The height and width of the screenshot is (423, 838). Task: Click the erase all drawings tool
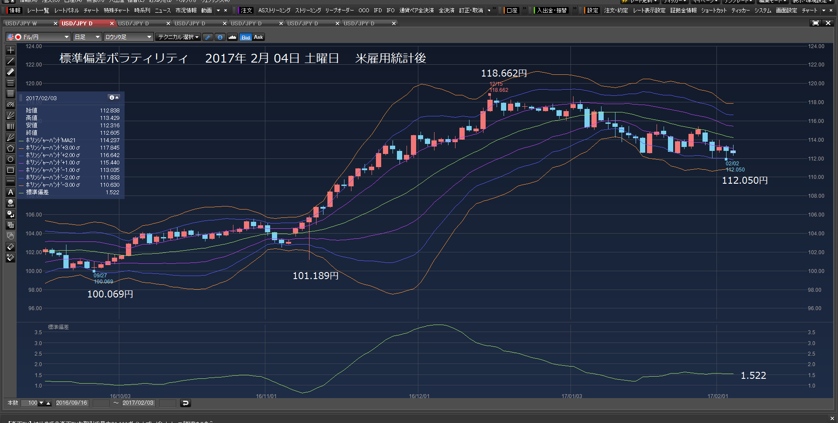tap(10, 258)
